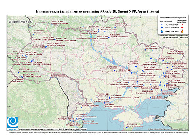Click the blue marker near Yevpatoria in Crimea

[x=127, y=127]
